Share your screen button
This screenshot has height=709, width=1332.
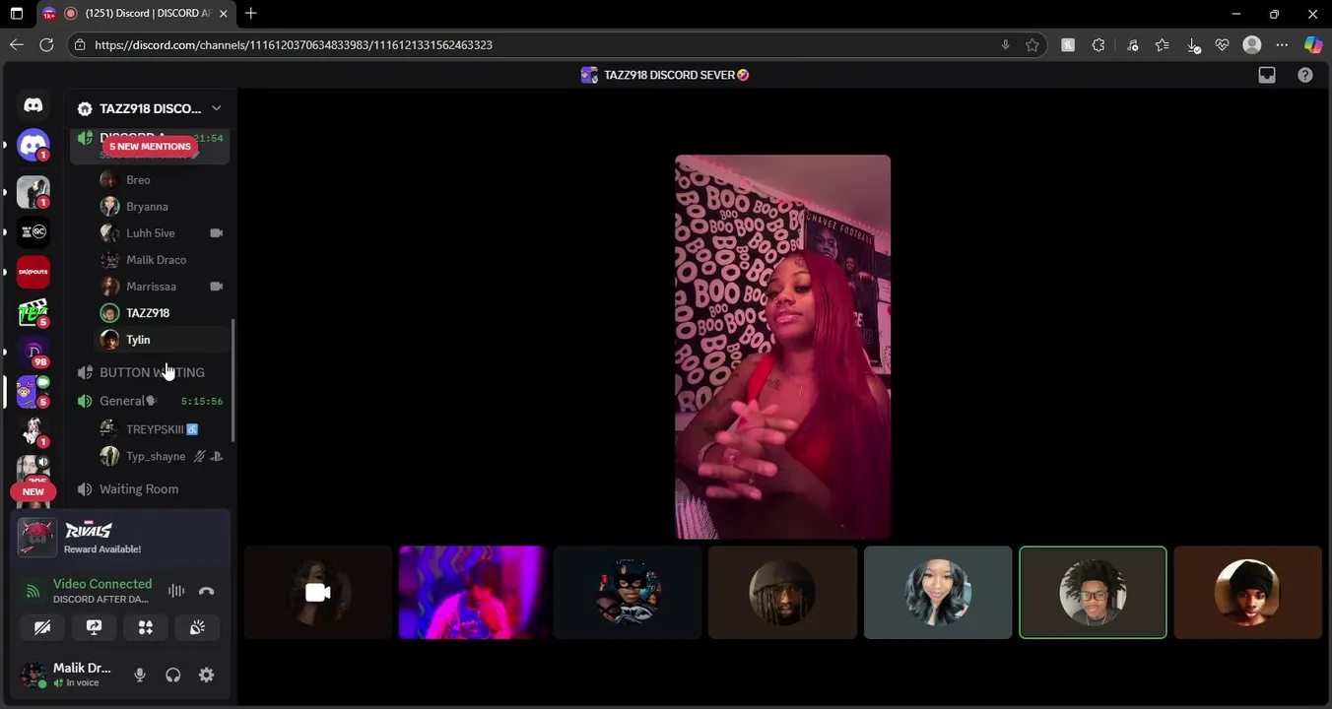click(x=95, y=627)
